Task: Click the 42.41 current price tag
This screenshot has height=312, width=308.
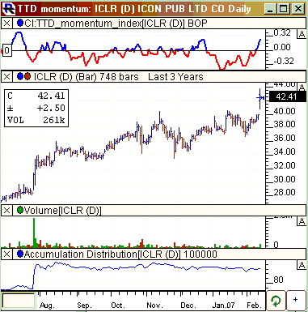Action: (x=288, y=96)
